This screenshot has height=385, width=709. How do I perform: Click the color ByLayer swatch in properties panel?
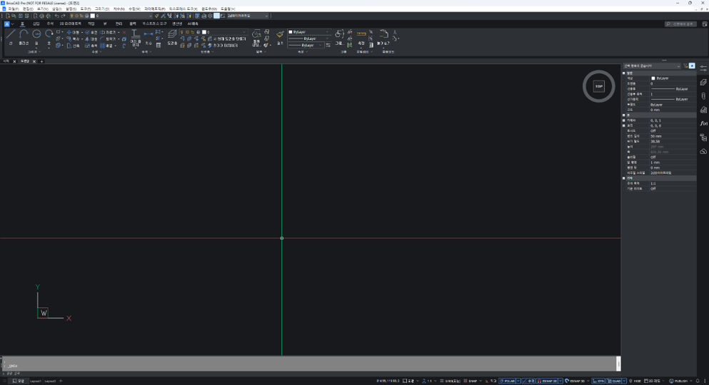coord(653,78)
